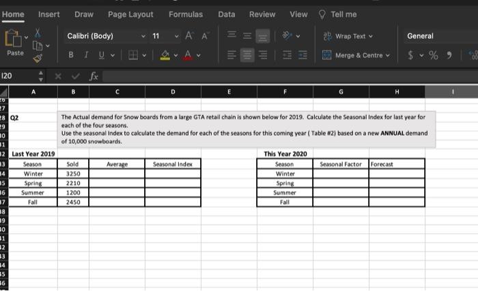This screenshot has width=478, height=291.
Task: Increase font size with large A
Action: coord(189,36)
